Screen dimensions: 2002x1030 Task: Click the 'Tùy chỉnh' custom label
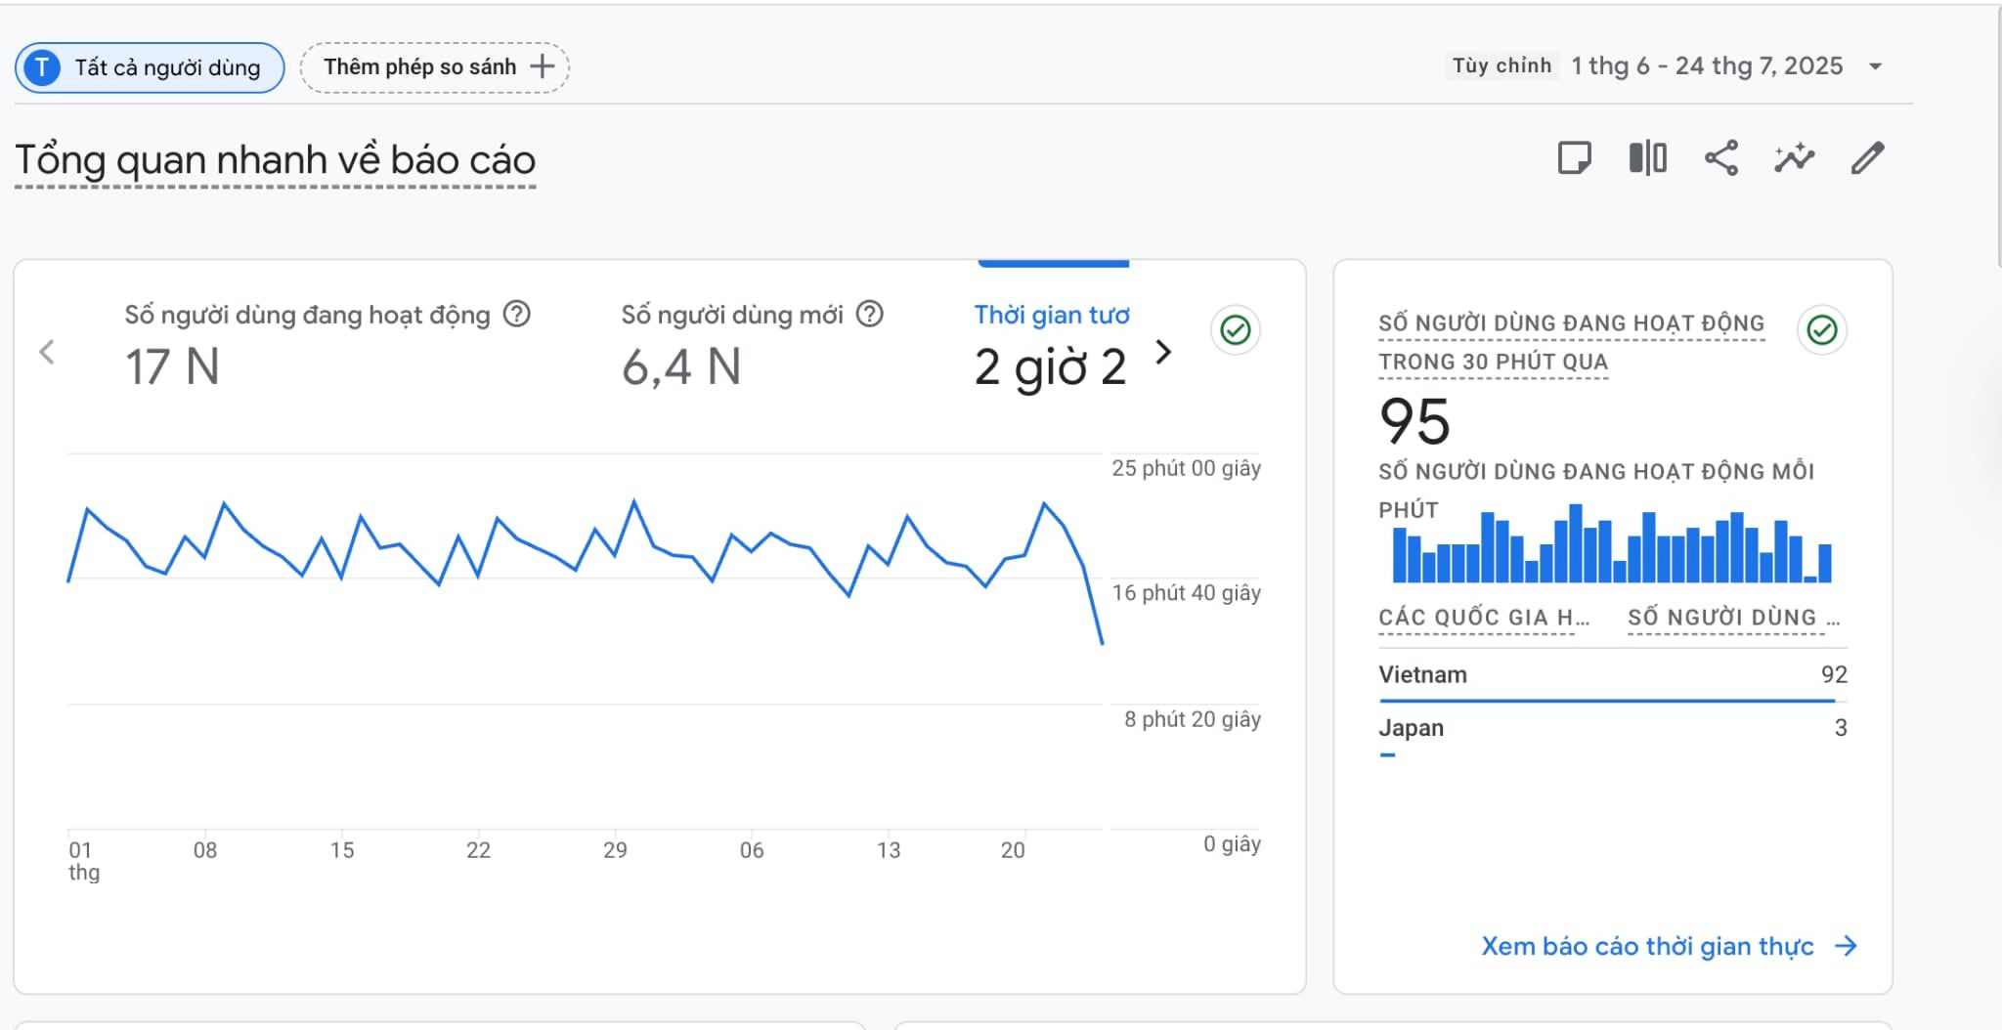pyautogui.click(x=1501, y=65)
